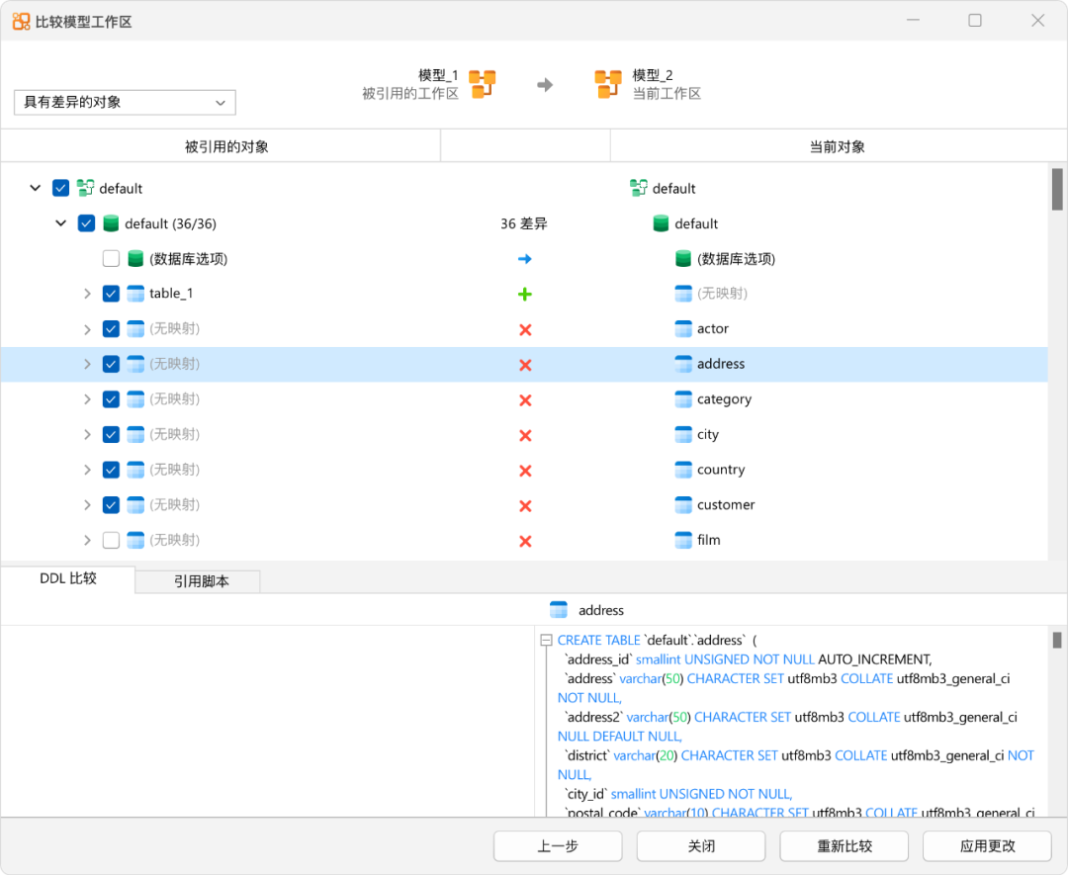
Task: Select the customer table row
Action: pyautogui.click(x=524, y=504)
